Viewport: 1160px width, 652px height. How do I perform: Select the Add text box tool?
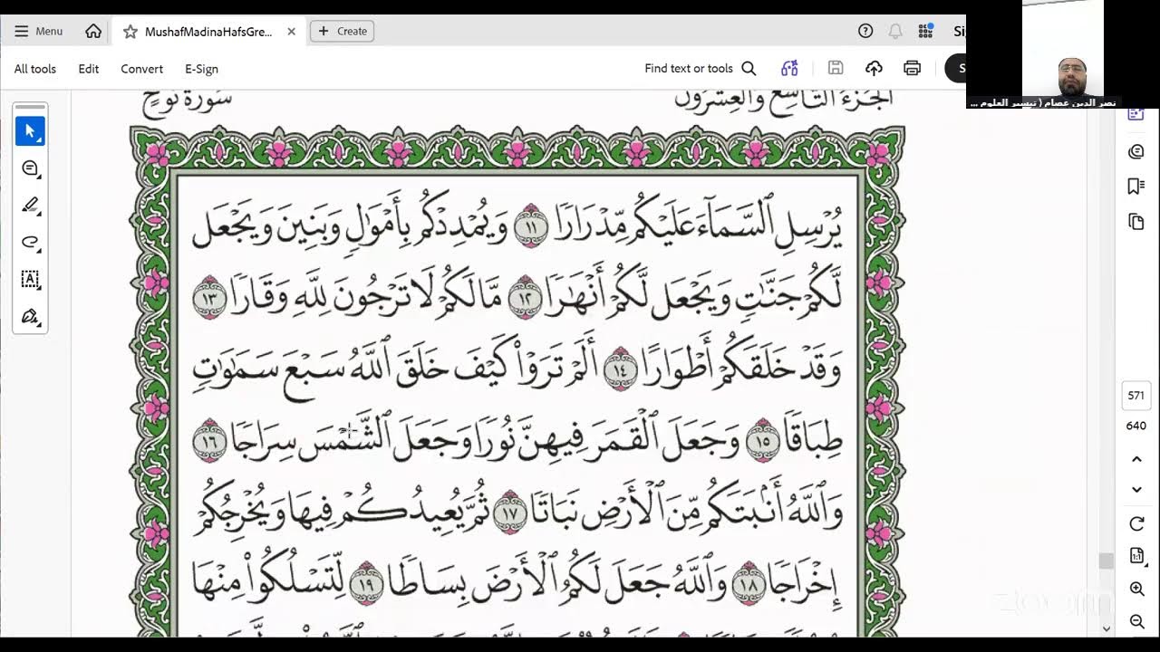pyautogui.click(x=30, y=280)
